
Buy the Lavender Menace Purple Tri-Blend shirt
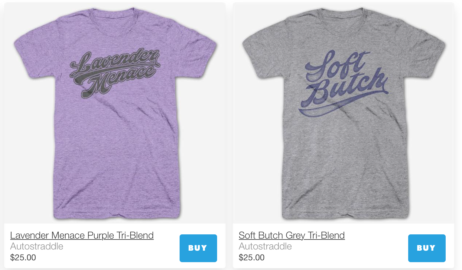[x=198, y=248]
